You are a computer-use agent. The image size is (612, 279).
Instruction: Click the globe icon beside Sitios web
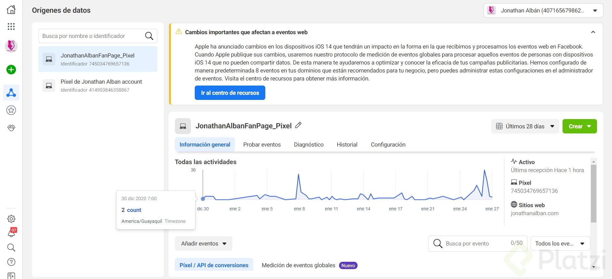[x=514, y=204]
